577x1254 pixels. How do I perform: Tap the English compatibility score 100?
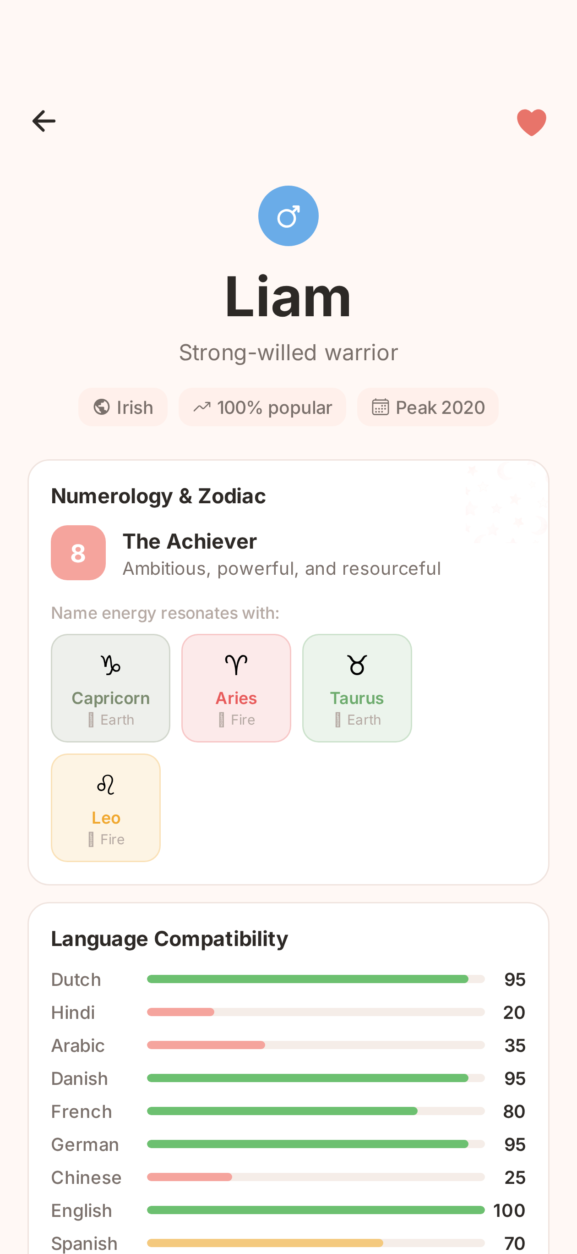(x=509, y=1210)
